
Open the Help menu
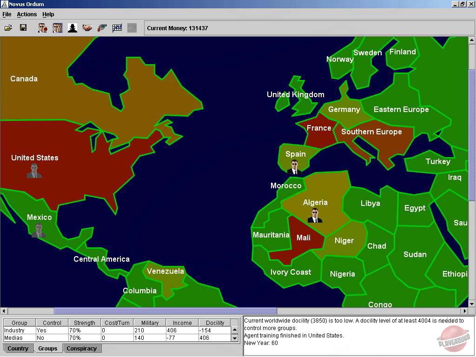(48, 14)
